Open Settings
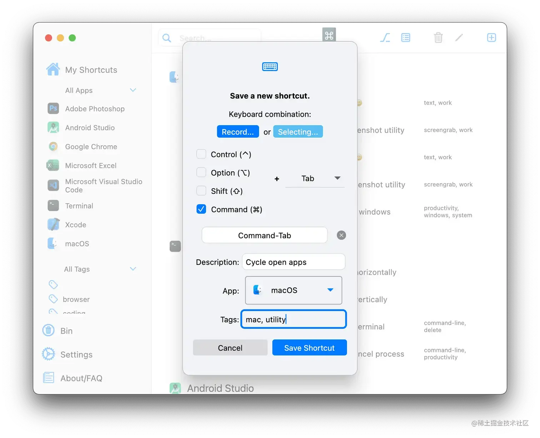The height and width of the screenshot is (438, 540). pos(76,354)
